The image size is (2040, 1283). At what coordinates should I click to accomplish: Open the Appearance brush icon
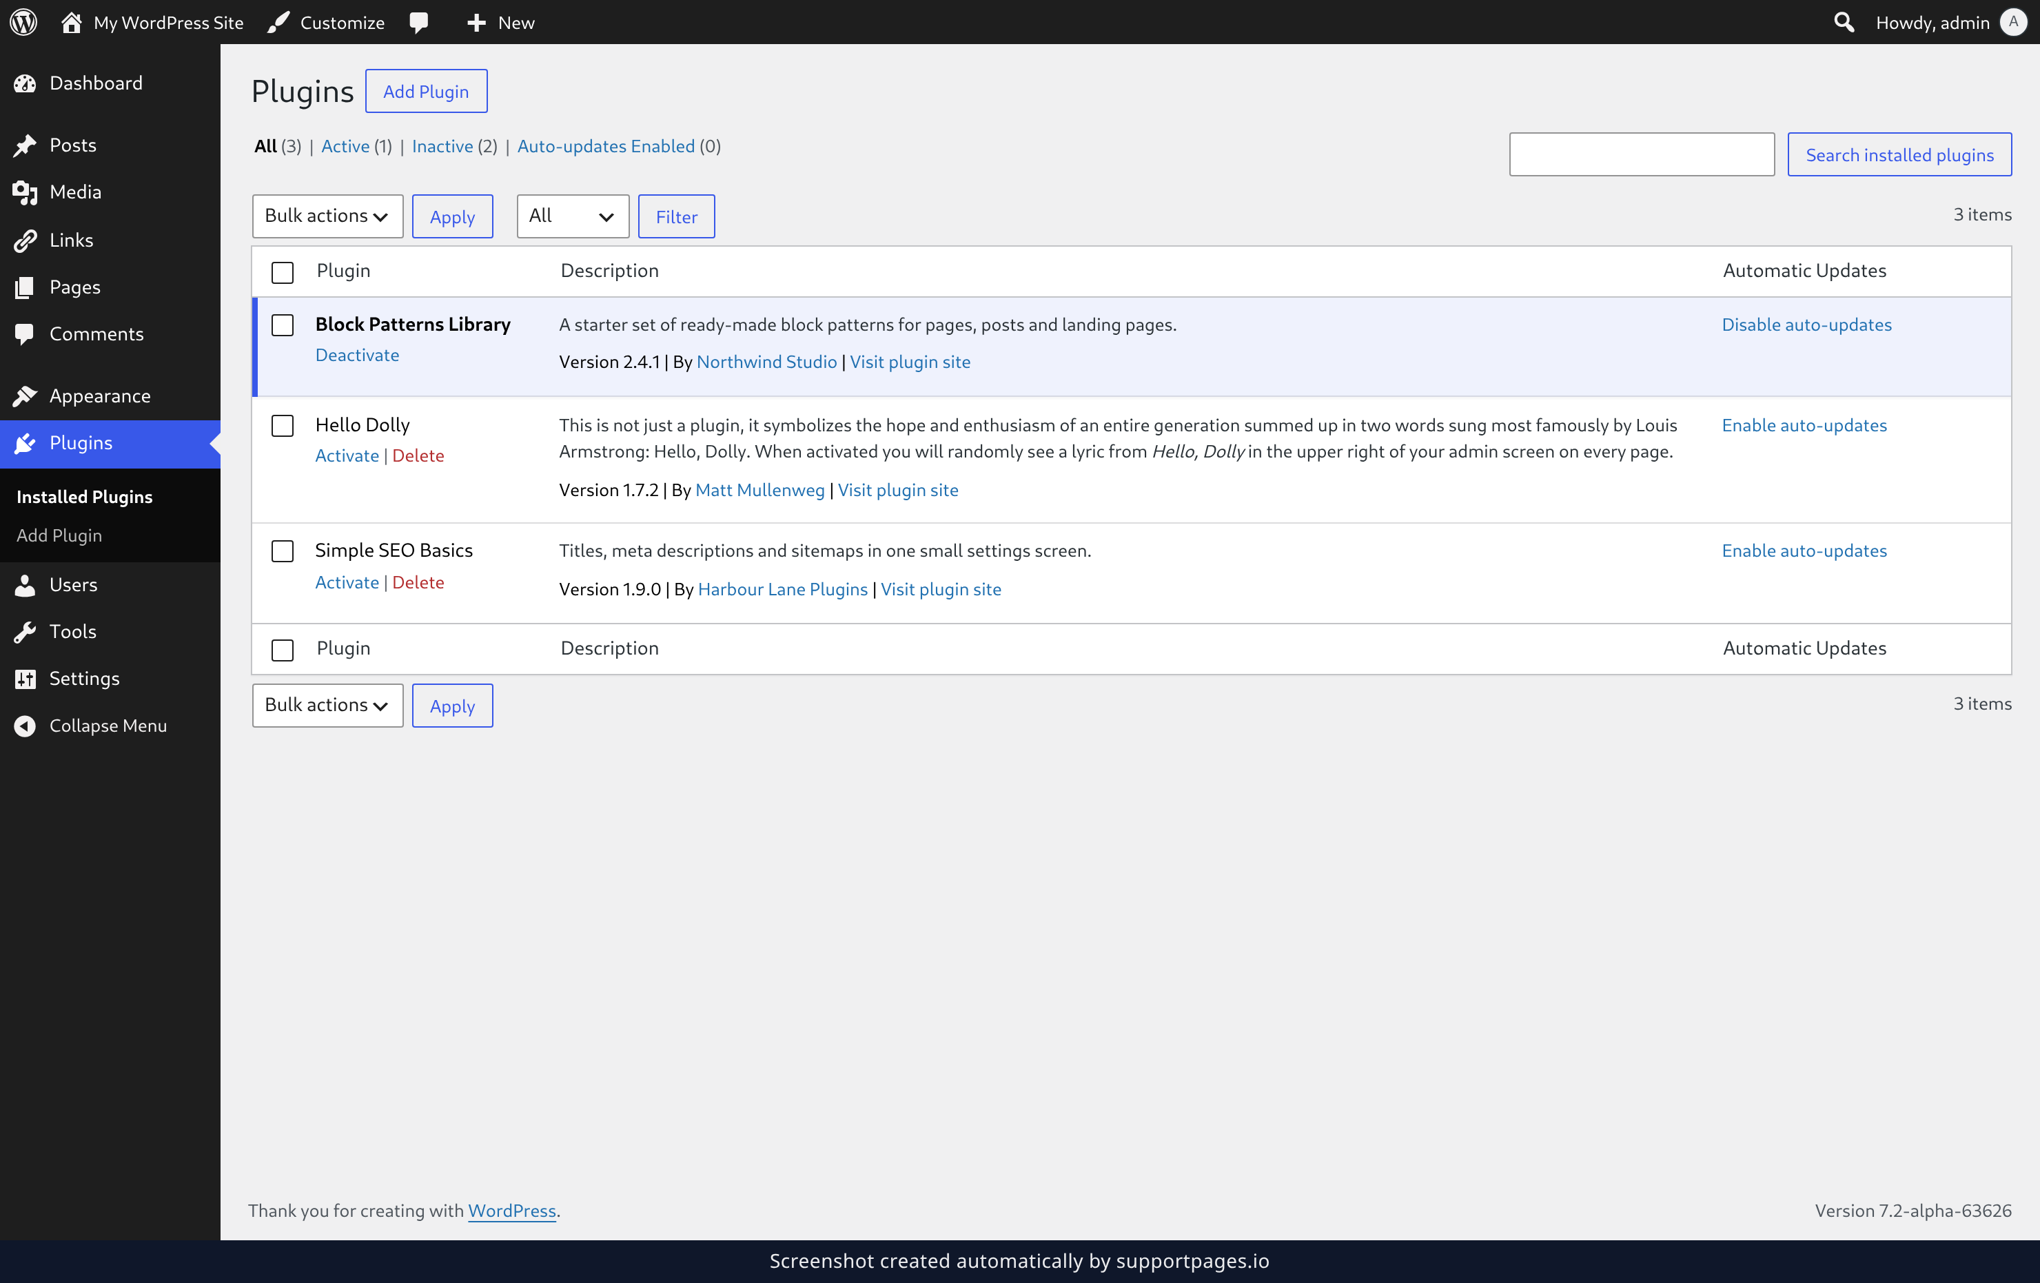[25, 396]
